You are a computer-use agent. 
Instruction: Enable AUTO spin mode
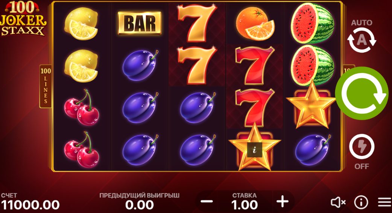coord(362,40)
